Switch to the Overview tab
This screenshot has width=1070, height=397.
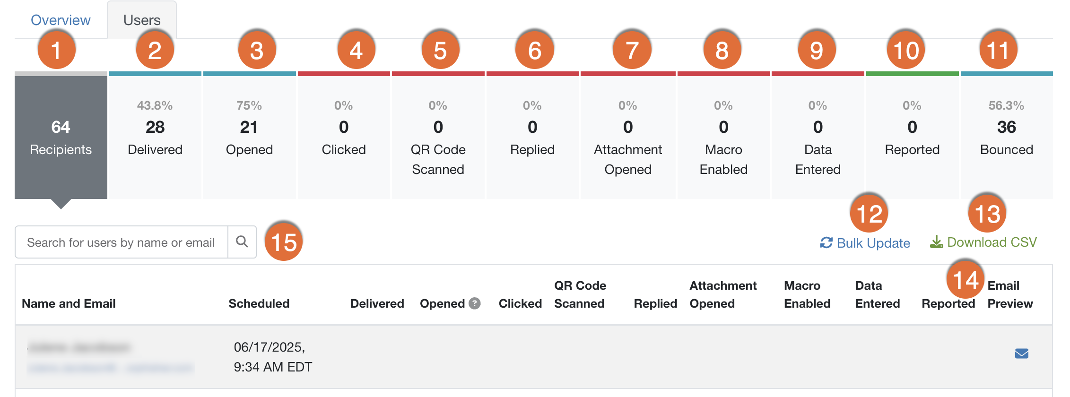tap(61, 20)
